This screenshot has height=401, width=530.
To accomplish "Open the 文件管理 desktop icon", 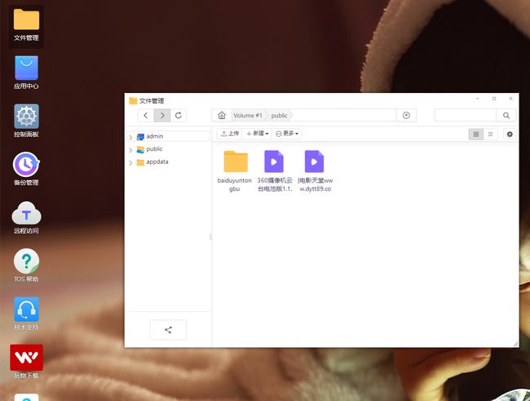I will click(x=26, y=25).
